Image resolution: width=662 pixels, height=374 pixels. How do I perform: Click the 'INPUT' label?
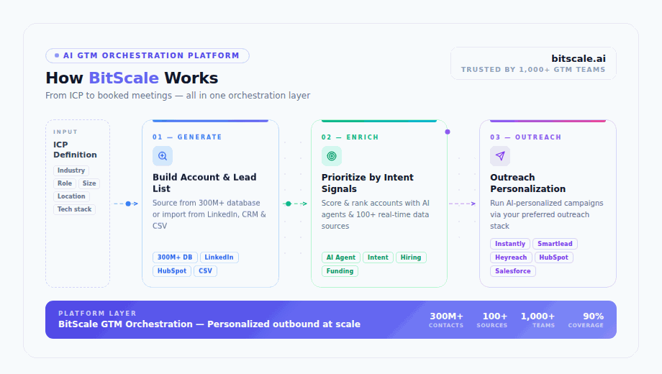65,132
